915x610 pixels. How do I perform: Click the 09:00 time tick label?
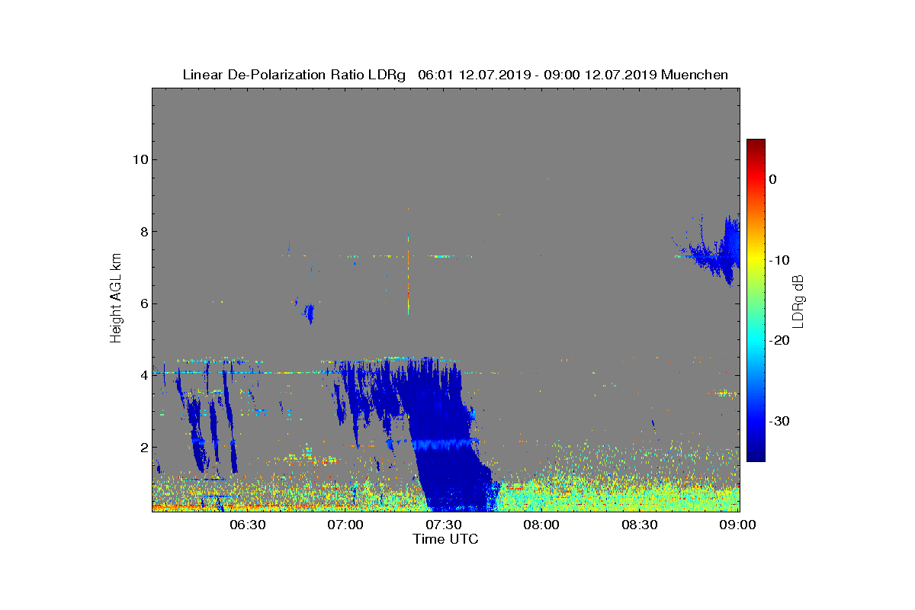pos(739,525)
